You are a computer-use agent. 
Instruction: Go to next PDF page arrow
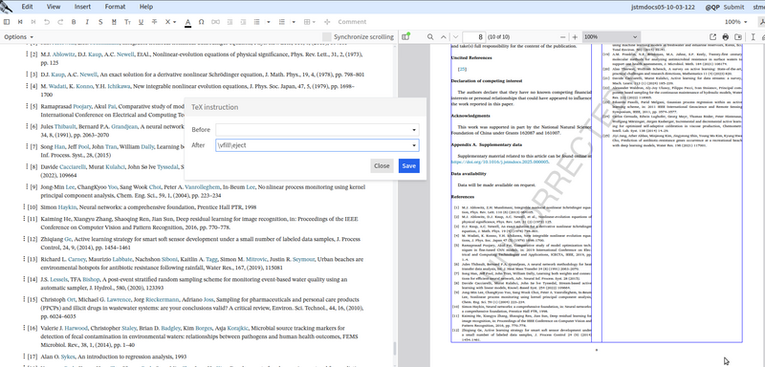coord(456,37)
